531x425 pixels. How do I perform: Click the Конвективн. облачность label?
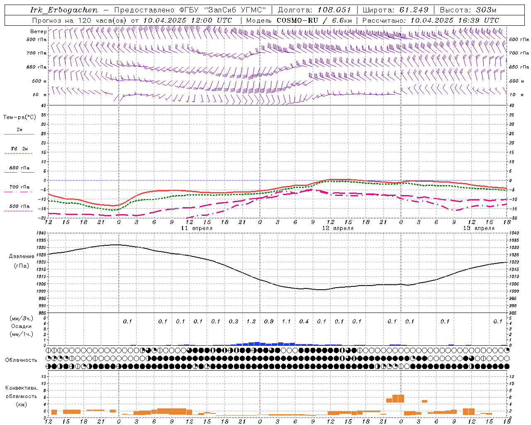coord(21,392)
